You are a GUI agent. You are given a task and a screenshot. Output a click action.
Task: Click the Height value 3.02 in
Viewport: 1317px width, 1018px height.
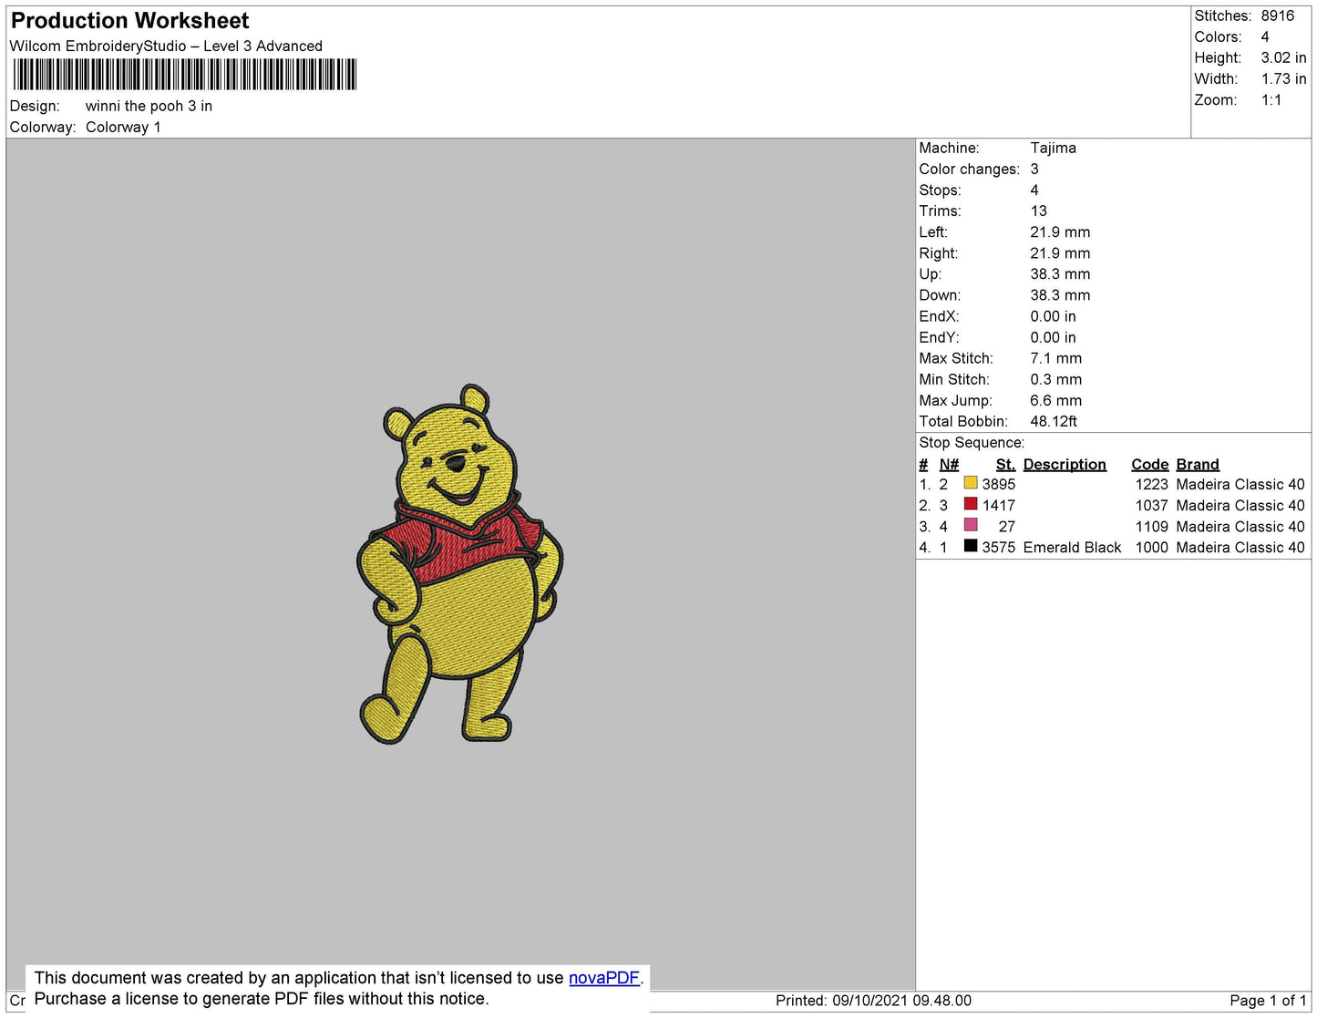click(1283, 58)
